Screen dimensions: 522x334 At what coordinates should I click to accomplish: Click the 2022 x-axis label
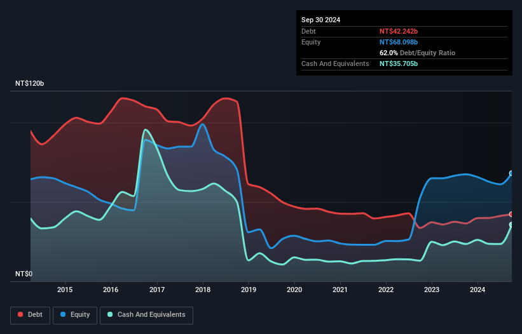(386, 290)
